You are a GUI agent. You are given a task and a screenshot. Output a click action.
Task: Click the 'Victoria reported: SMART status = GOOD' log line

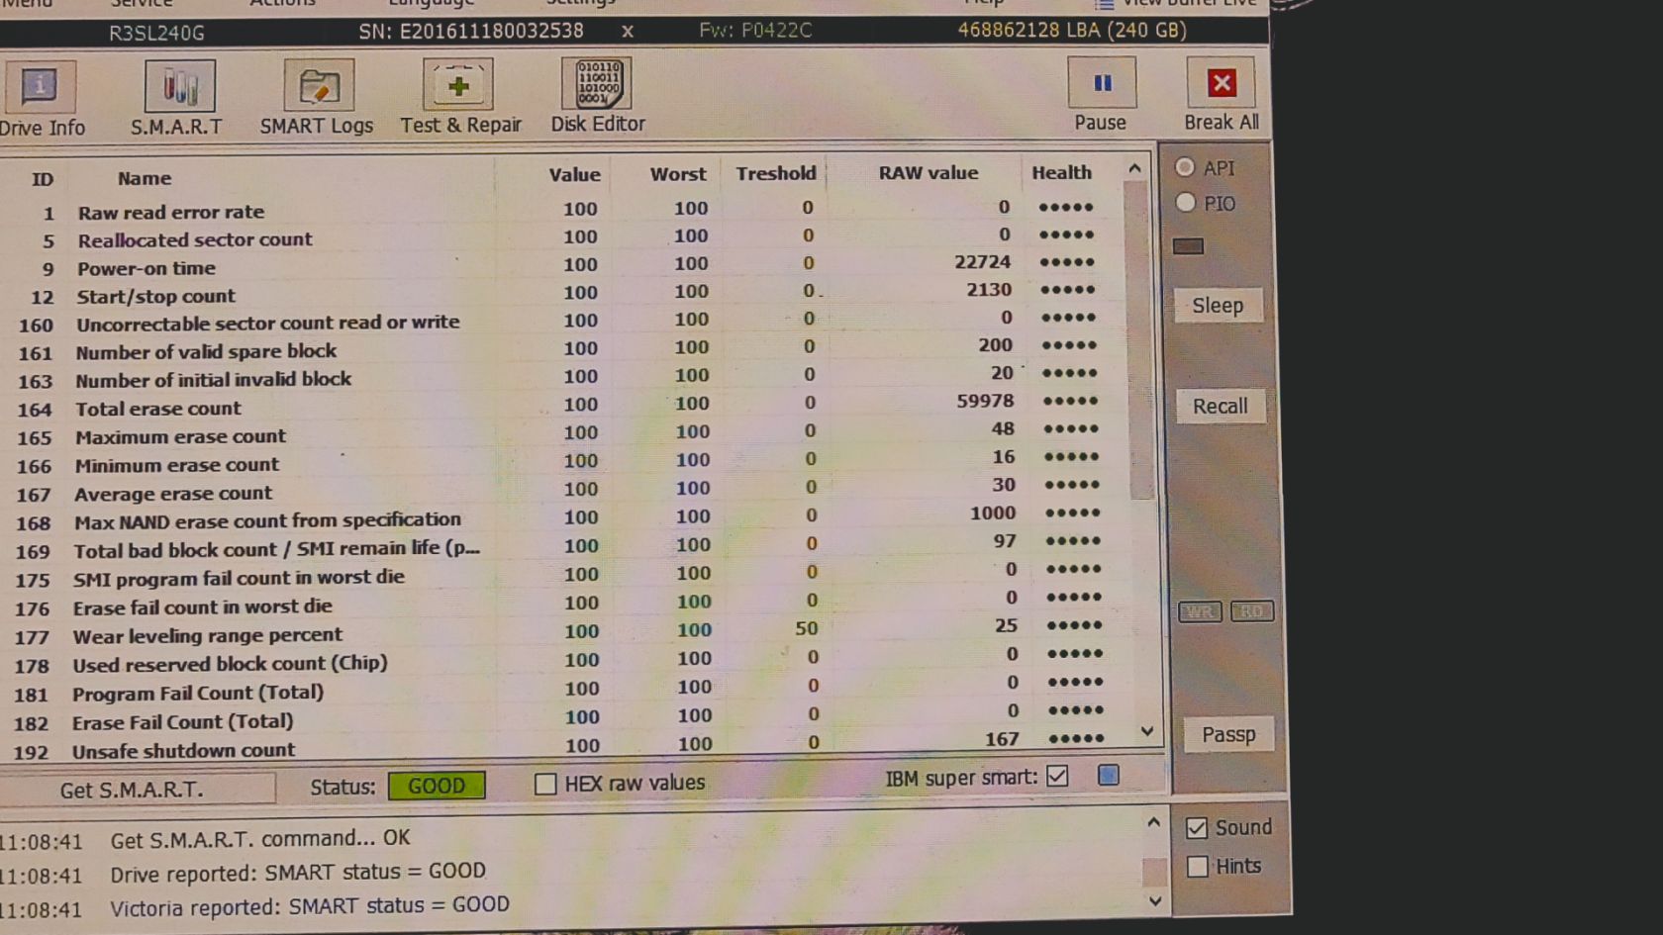[x=310, y=906]
